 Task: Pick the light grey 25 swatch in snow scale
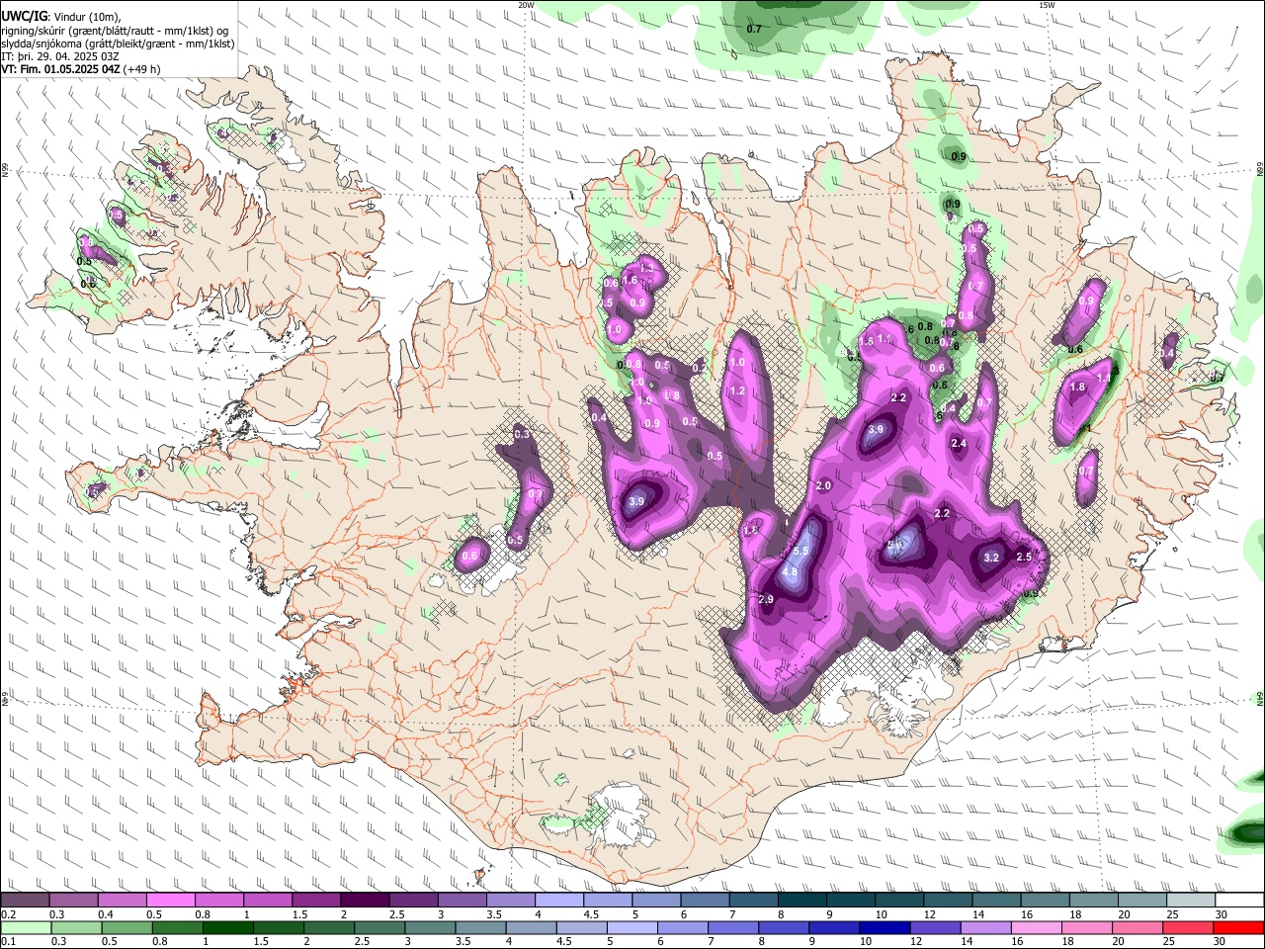tap(1191, 901)
